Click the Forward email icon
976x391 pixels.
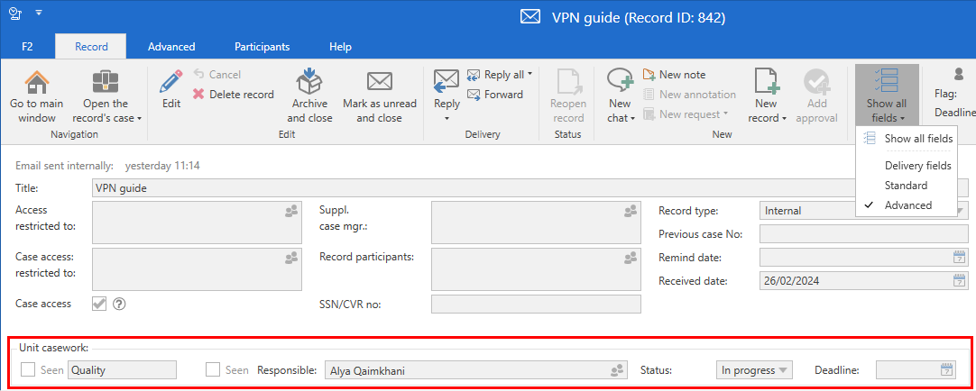click(x=474, y=95)
